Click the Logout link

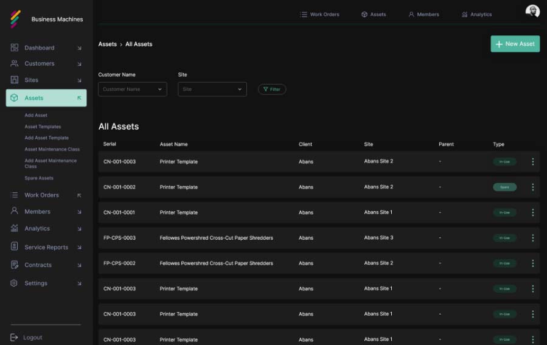click(x=33, y=337)
